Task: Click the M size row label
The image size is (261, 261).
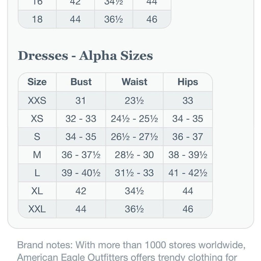Action: pyautogui.click(x=37, y=155)
